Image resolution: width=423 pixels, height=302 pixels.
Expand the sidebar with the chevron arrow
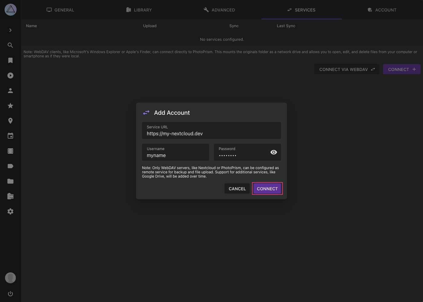10,30
